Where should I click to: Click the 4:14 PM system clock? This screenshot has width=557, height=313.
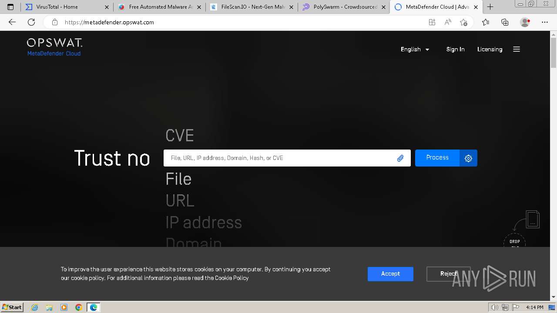(535, 307)
